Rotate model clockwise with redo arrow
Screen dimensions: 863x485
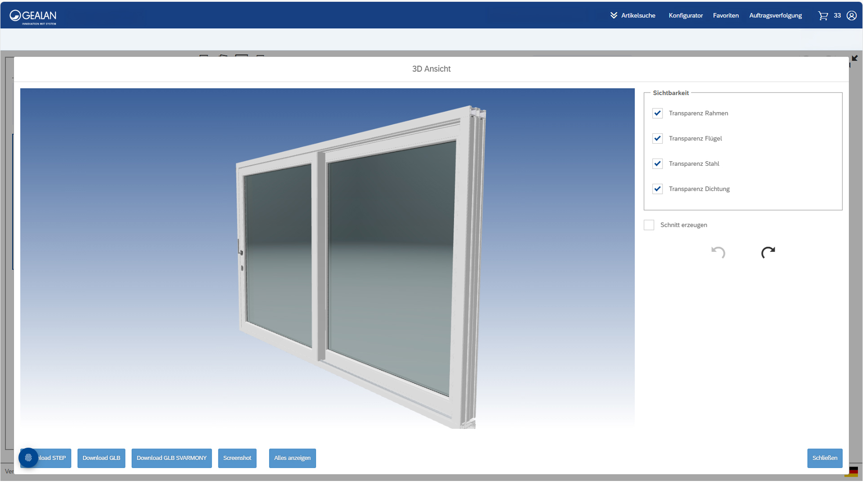[768, 252]
